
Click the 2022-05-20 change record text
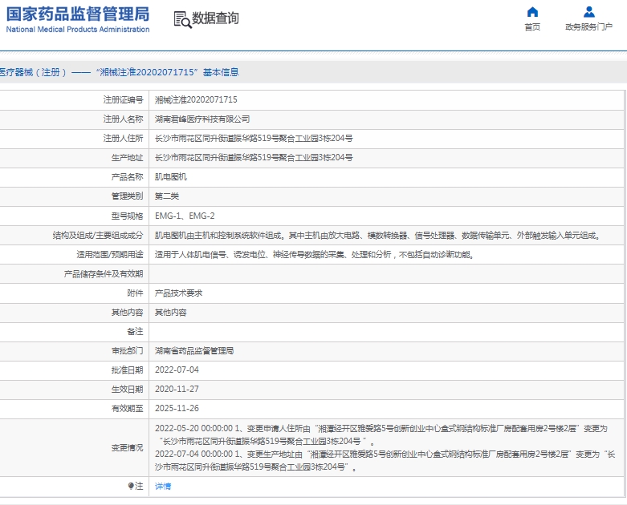click(x=381, y=434)
